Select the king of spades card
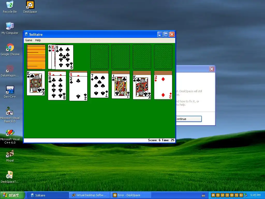Screen dimensions: 265x199 point(36,83)
